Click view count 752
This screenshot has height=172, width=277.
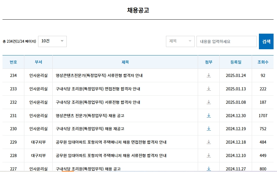pyautogui.click(x=263, y=129)
